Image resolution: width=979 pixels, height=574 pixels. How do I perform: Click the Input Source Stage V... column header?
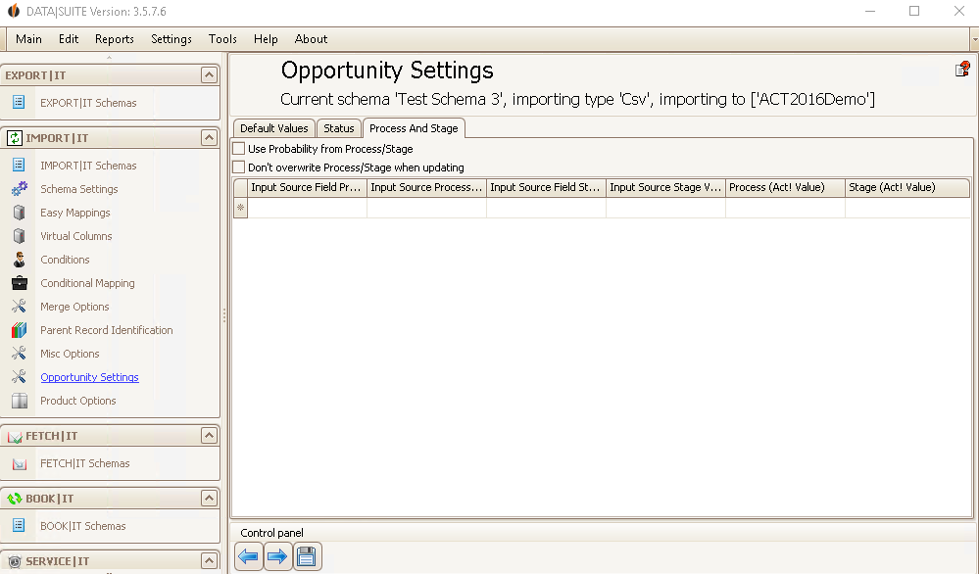coord(665,187)
